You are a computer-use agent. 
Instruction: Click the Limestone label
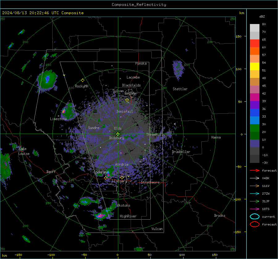coord(58,119)
